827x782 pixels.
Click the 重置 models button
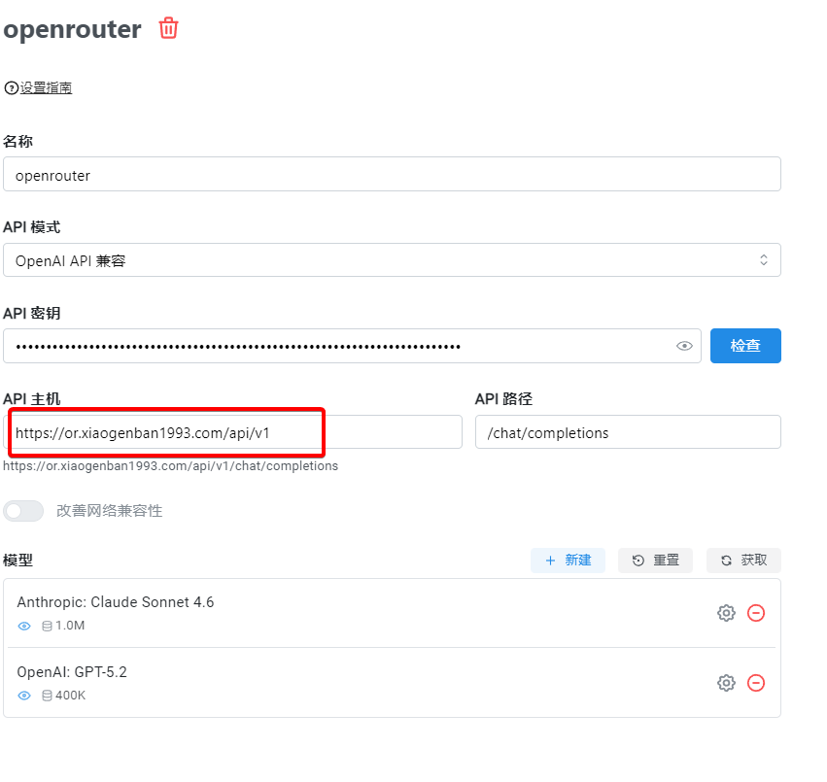(655, 561)
